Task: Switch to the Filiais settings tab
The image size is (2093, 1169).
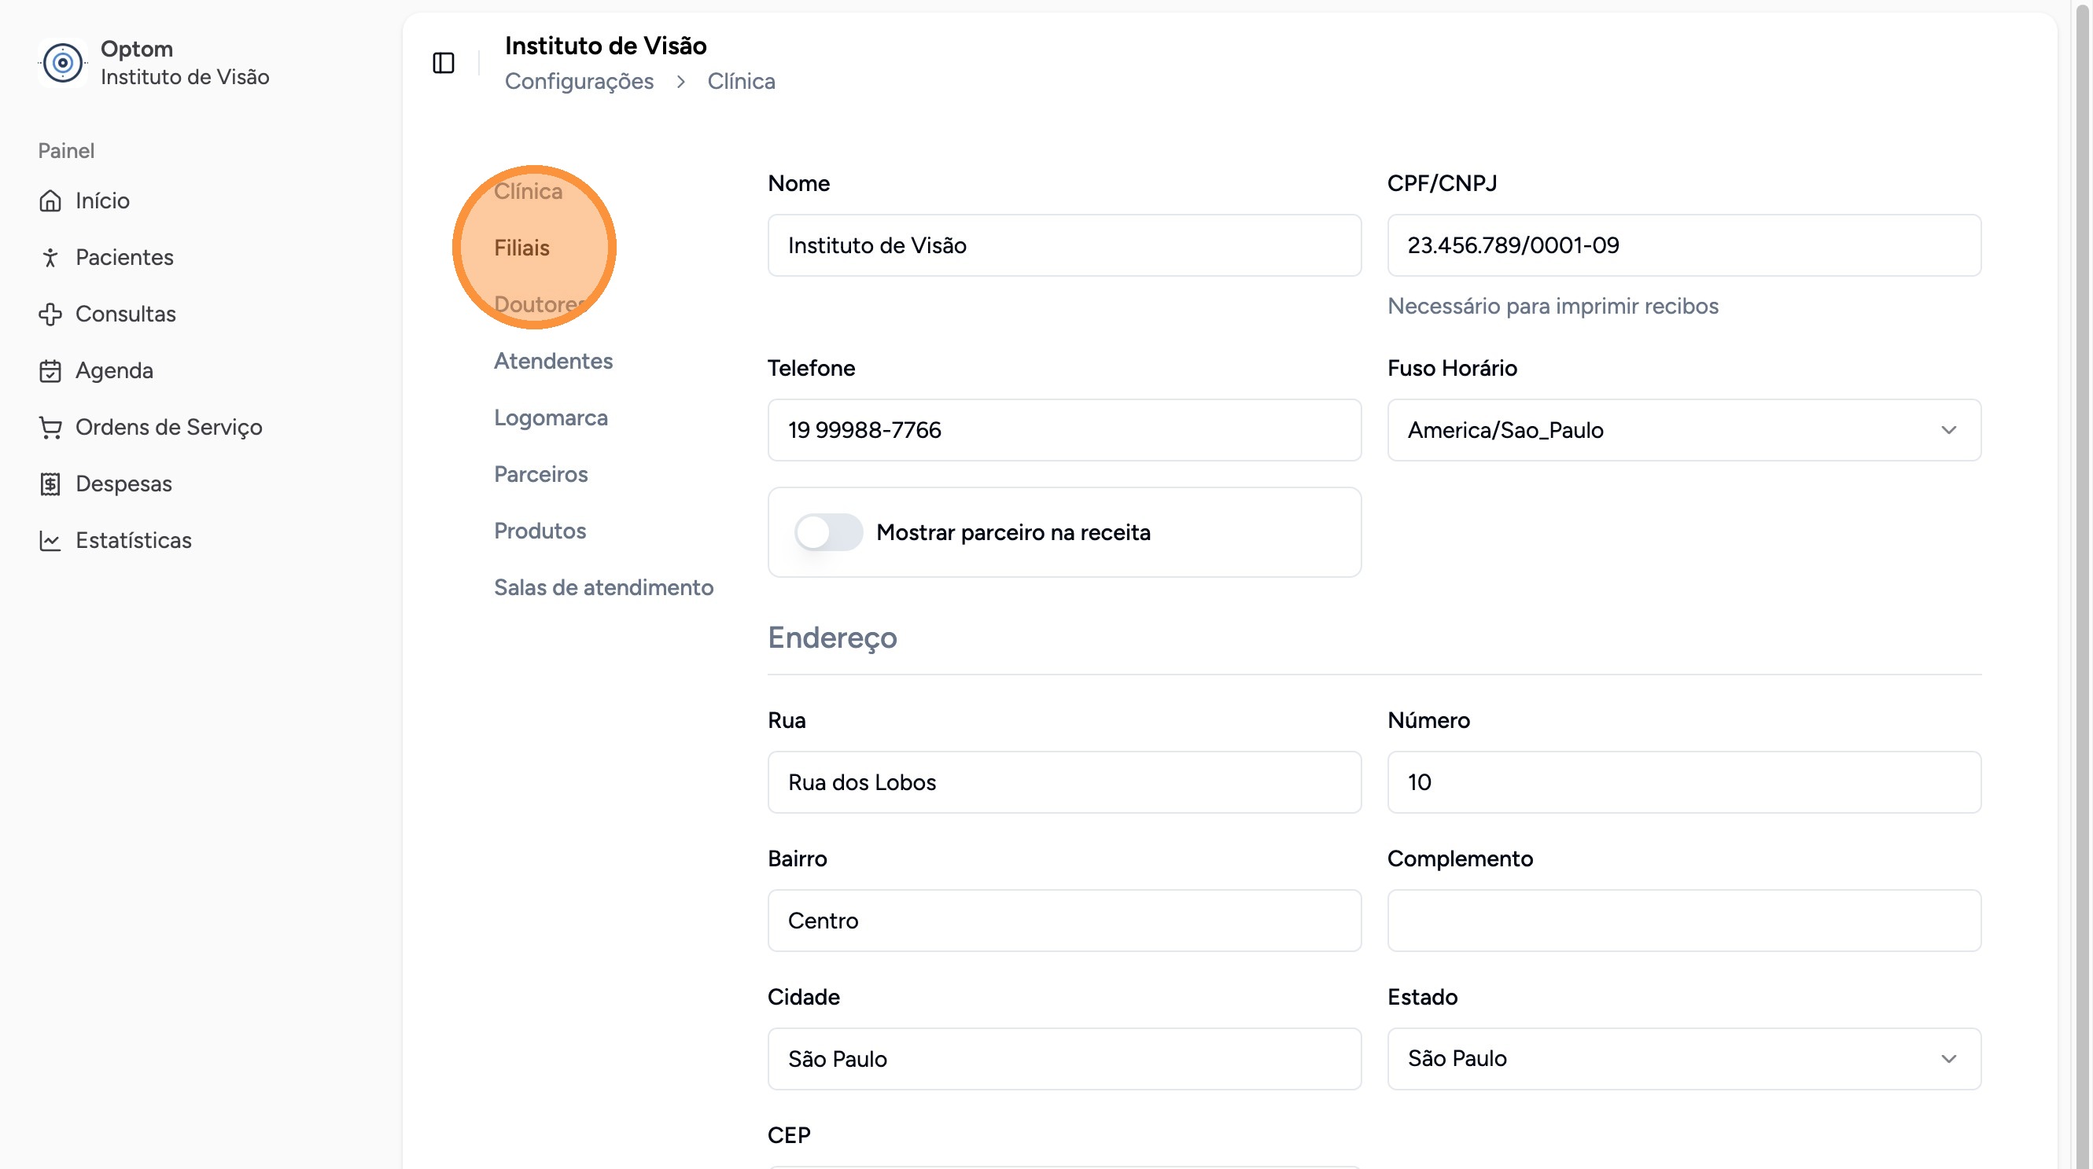Action: pos(521,248)
